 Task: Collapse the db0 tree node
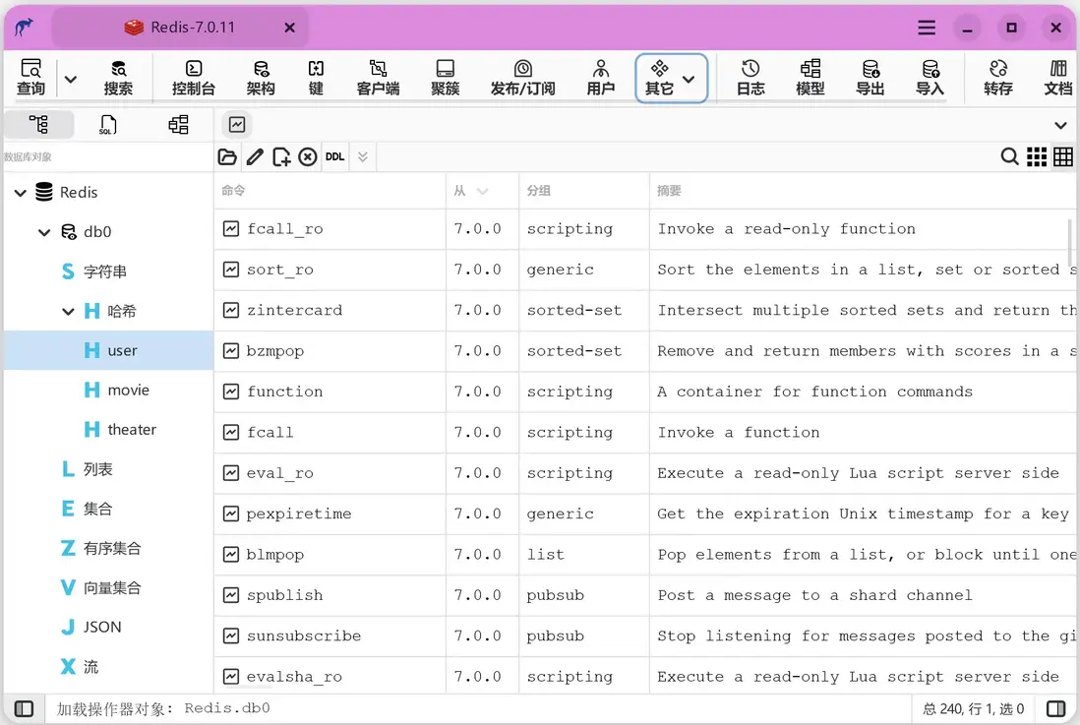(44, 232)
